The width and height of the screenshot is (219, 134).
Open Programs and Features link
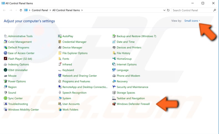(76, 81)
